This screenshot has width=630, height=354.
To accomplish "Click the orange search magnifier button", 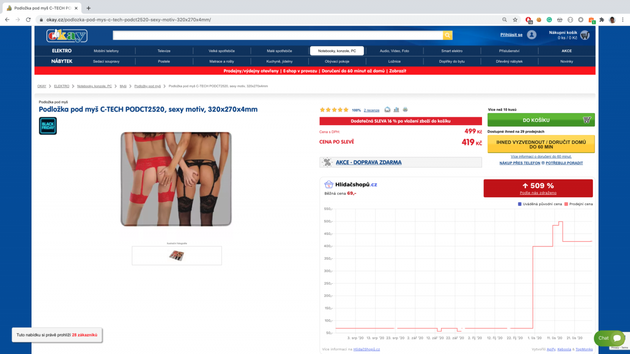I will [448, 35].
